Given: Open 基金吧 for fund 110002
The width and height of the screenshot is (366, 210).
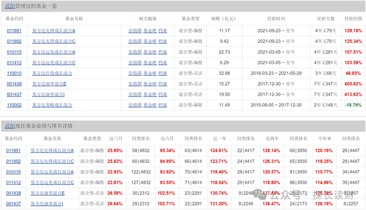Looking at the screenshot, I should coord(150,105).
